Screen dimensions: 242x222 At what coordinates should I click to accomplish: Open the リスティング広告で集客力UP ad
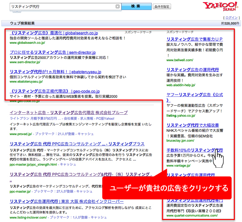pyautogui.click(x=194, y=39)
